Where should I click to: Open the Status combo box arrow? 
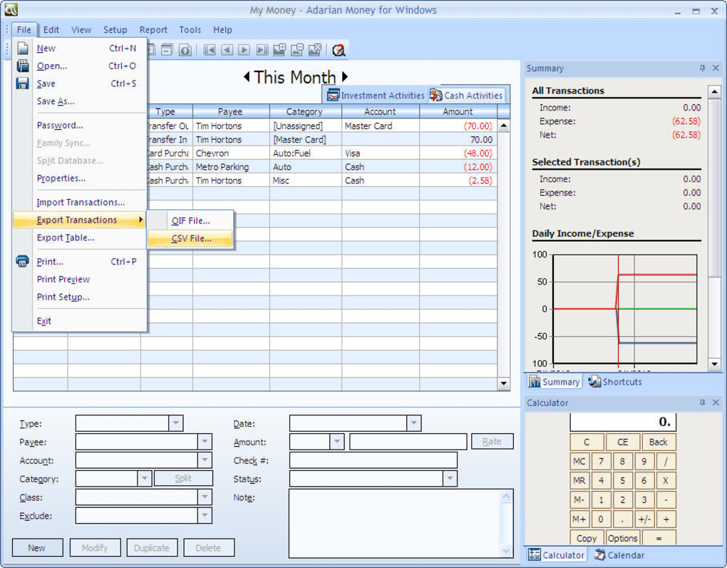(449, 479)
